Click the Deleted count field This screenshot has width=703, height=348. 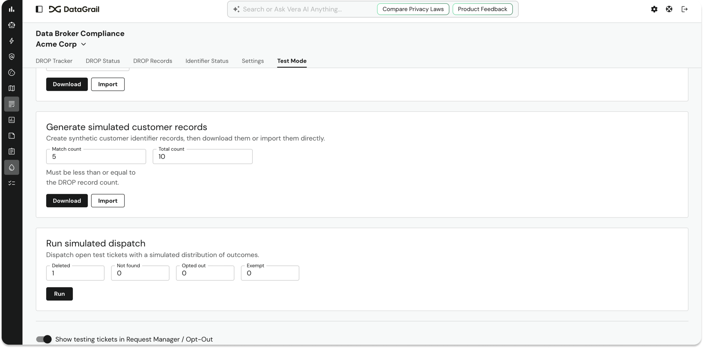[75, 273]
